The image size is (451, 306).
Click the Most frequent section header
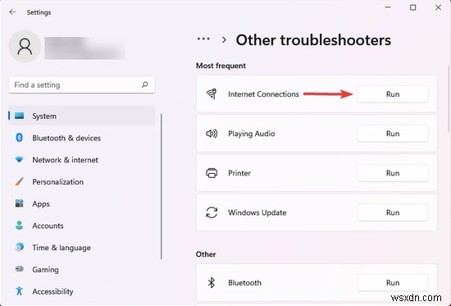coord(221,66)
